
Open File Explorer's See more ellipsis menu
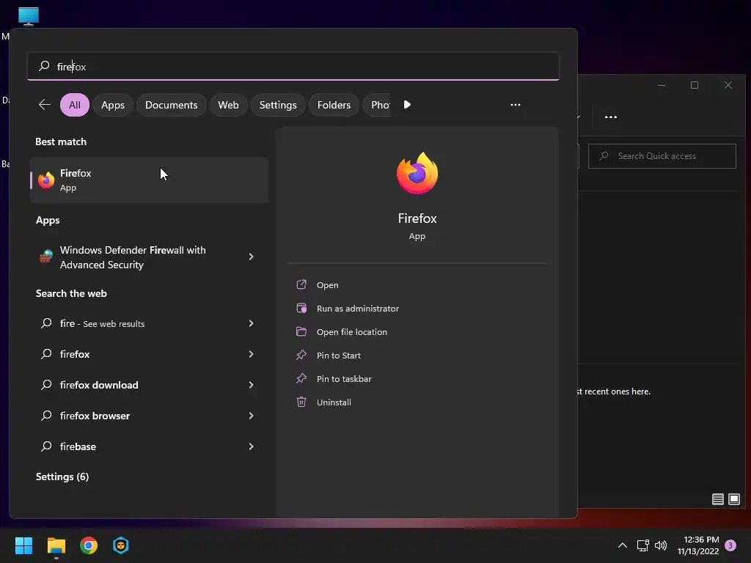611,117
